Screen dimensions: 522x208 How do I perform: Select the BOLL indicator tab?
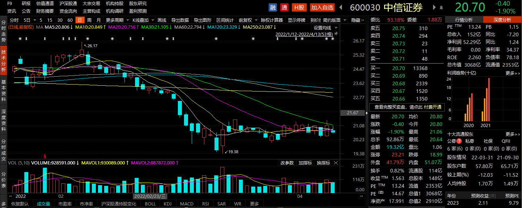tap(150, 204)
